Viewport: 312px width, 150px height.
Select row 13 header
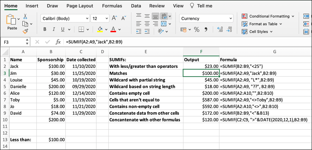click(x=5, y=140)
